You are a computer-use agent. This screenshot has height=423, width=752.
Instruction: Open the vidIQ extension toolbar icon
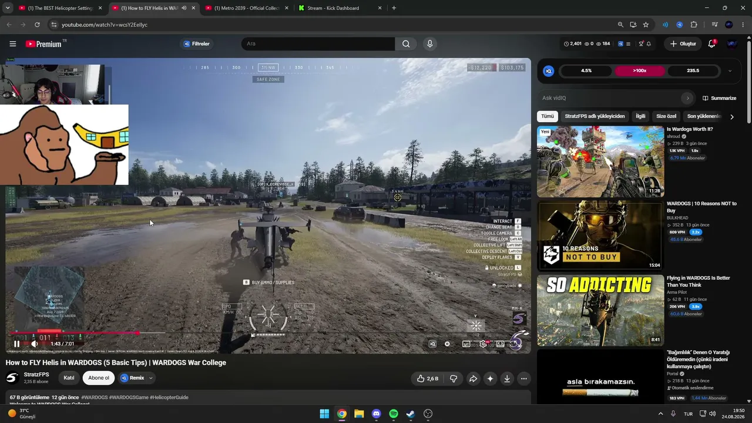pyautogui.click(x=679, y=25)
